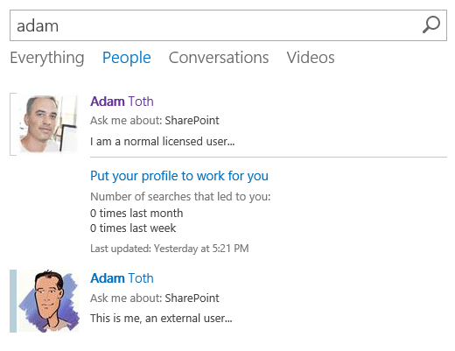Click the 'Last updated: Yesterday at 5:21 PM' line

pos(169,249)
